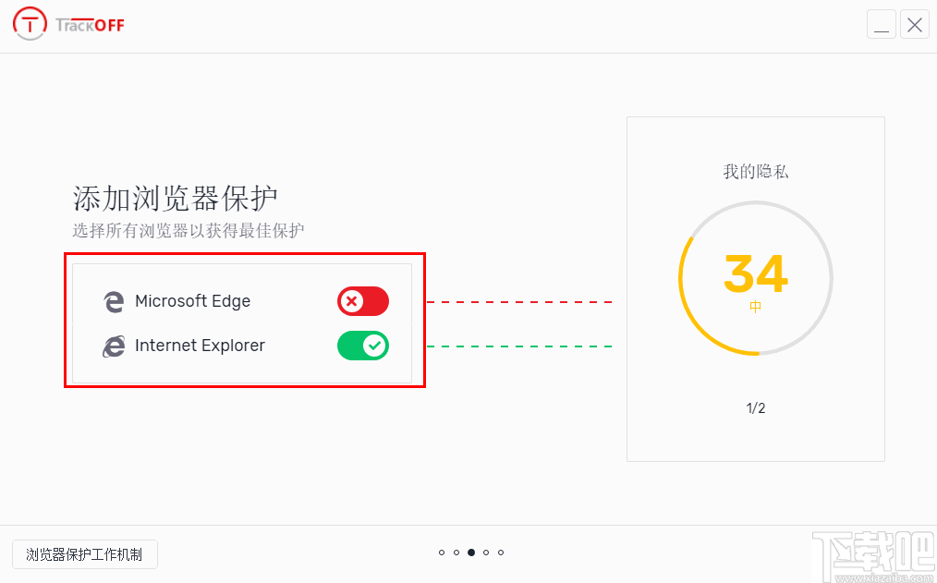Click the yellow 中 rating label
The height and width of the screenshot is (583, 937).
[756, 308]
